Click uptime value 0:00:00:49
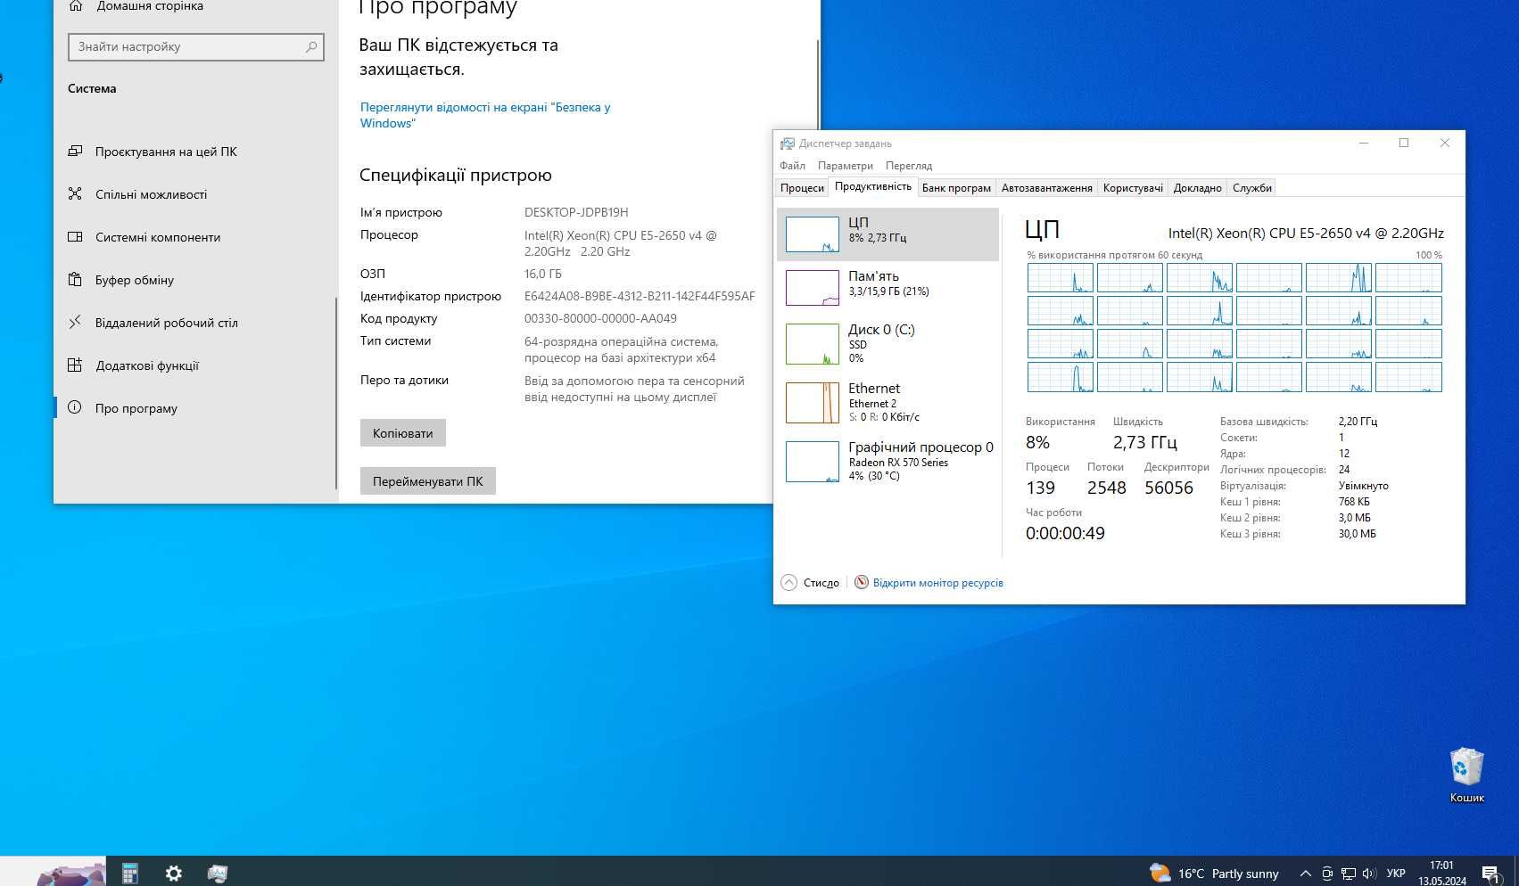1519x886 pixels. click(x=1065, y=533)
